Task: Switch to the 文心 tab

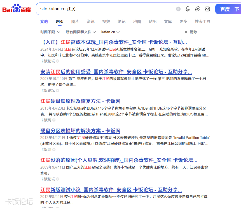Action: pyautogui.click(x=44, y=22)
